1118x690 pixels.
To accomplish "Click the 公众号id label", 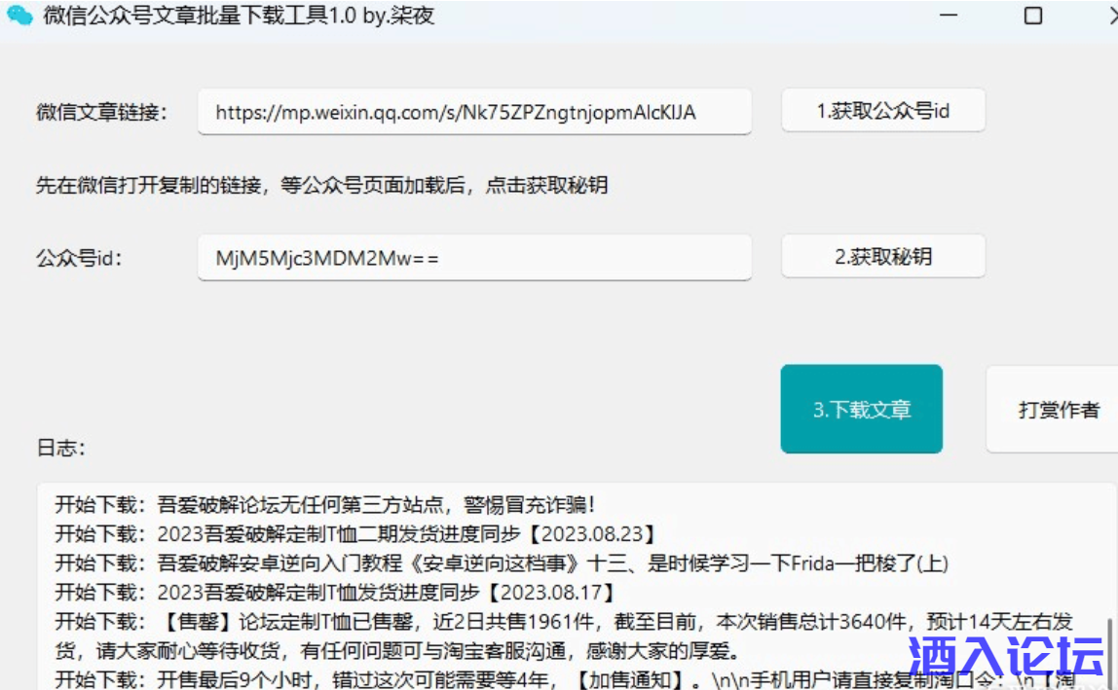I will pyautogui.click(x=79, y=258).
